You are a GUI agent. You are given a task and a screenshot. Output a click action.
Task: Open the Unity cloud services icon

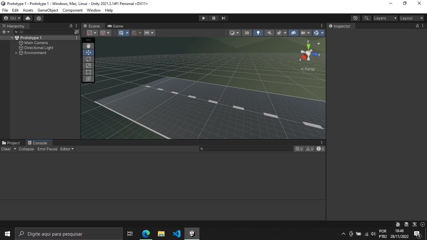coord(28,18)
